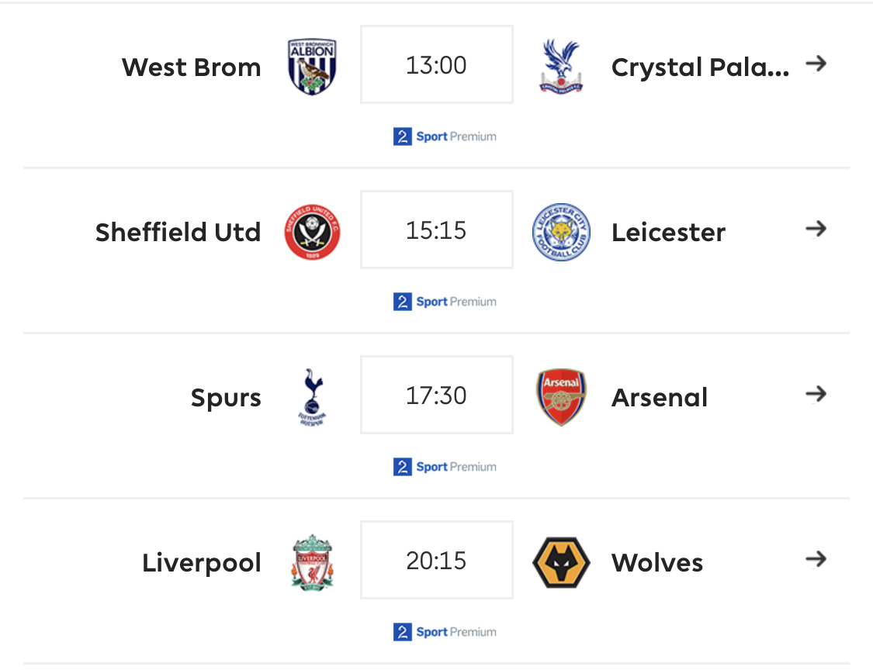
Task: Click the 15:15 kickoff time box
Action: pyautogui.click(x=436, y=230)
